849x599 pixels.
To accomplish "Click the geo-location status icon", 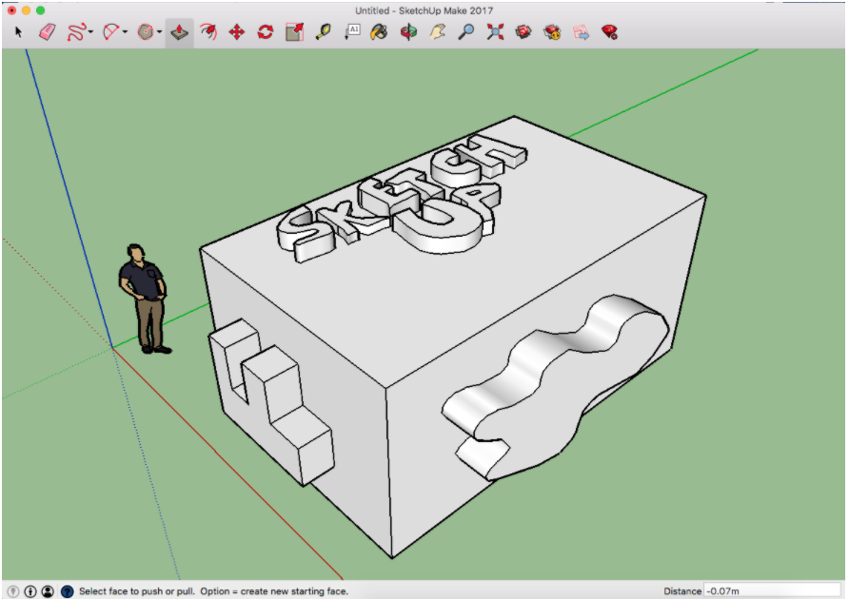I will [x=13, y=591].
